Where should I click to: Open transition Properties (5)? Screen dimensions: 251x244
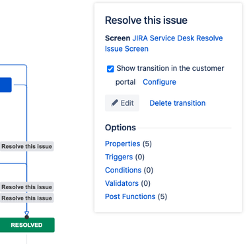tap(122, 143)
